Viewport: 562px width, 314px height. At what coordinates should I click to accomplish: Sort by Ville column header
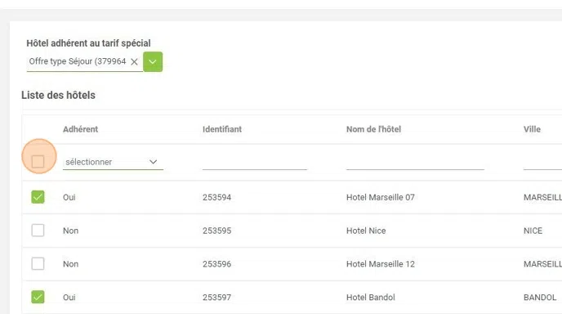tap(532, 129)
